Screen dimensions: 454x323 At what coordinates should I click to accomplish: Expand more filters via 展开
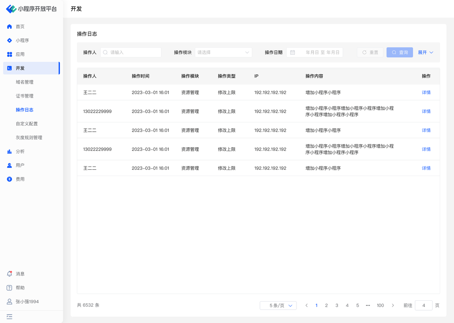425,53
